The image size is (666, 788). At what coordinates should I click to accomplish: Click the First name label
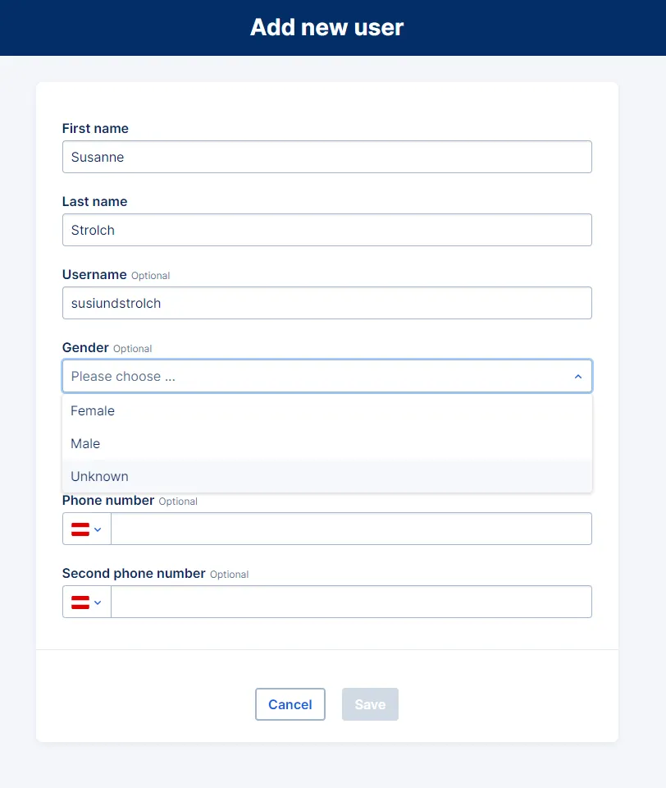point(95,128)
